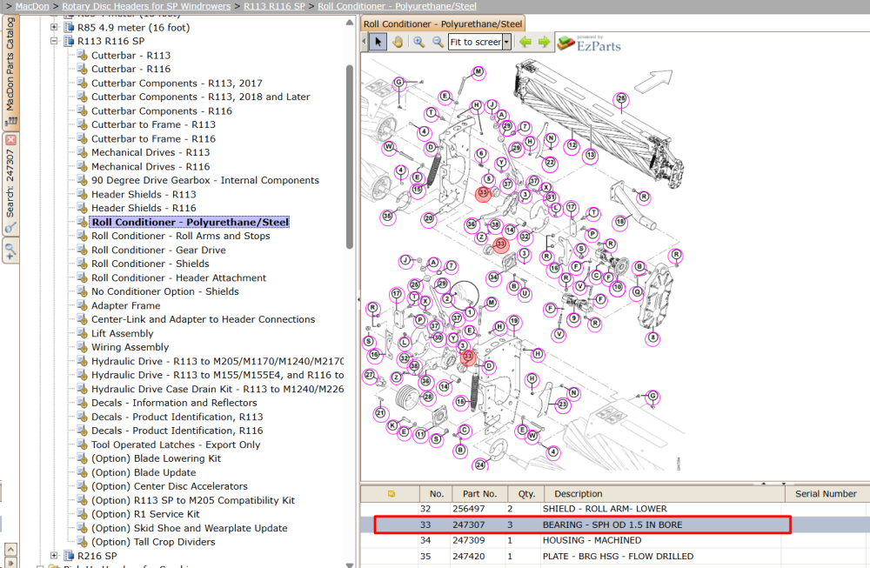Select the row BEARING - SPH OD 1.5 IN BORE

[615, 525]
